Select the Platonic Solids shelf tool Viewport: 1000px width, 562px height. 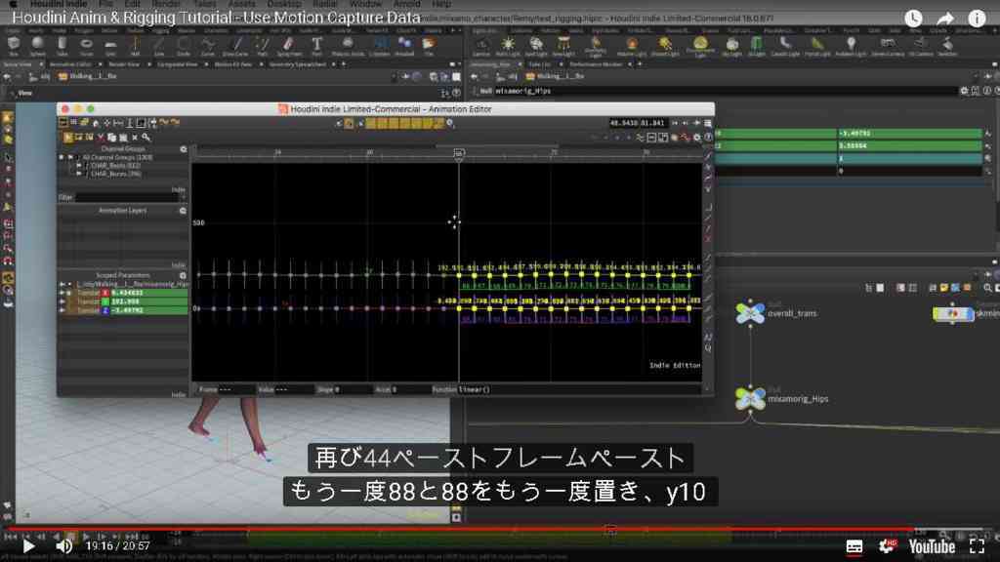(x=348, y=45)
